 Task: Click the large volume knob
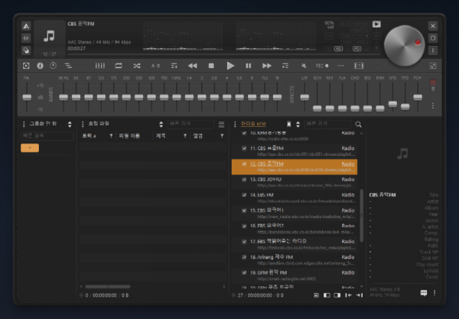click(x=404, y=46)
